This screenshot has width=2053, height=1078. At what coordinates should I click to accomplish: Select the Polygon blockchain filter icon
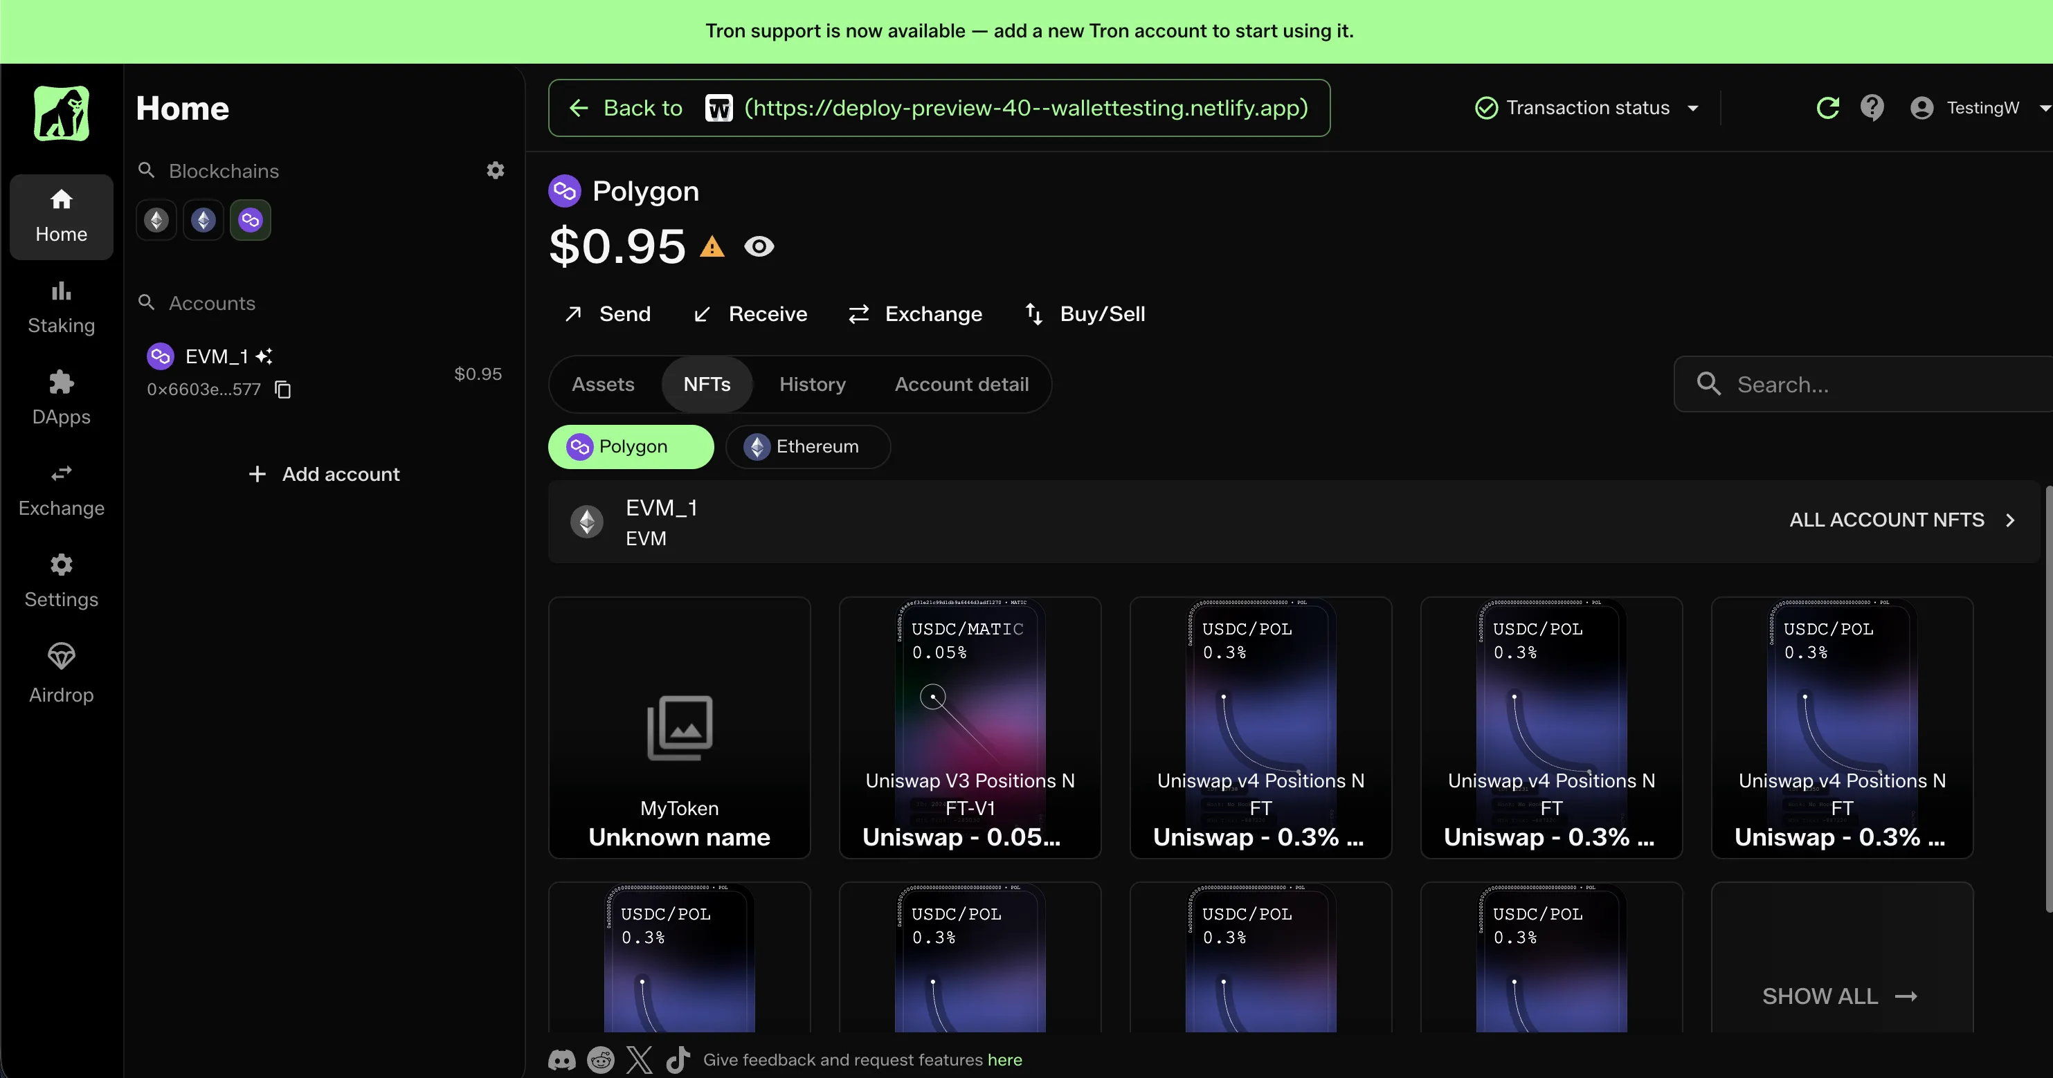coord(251,220)
